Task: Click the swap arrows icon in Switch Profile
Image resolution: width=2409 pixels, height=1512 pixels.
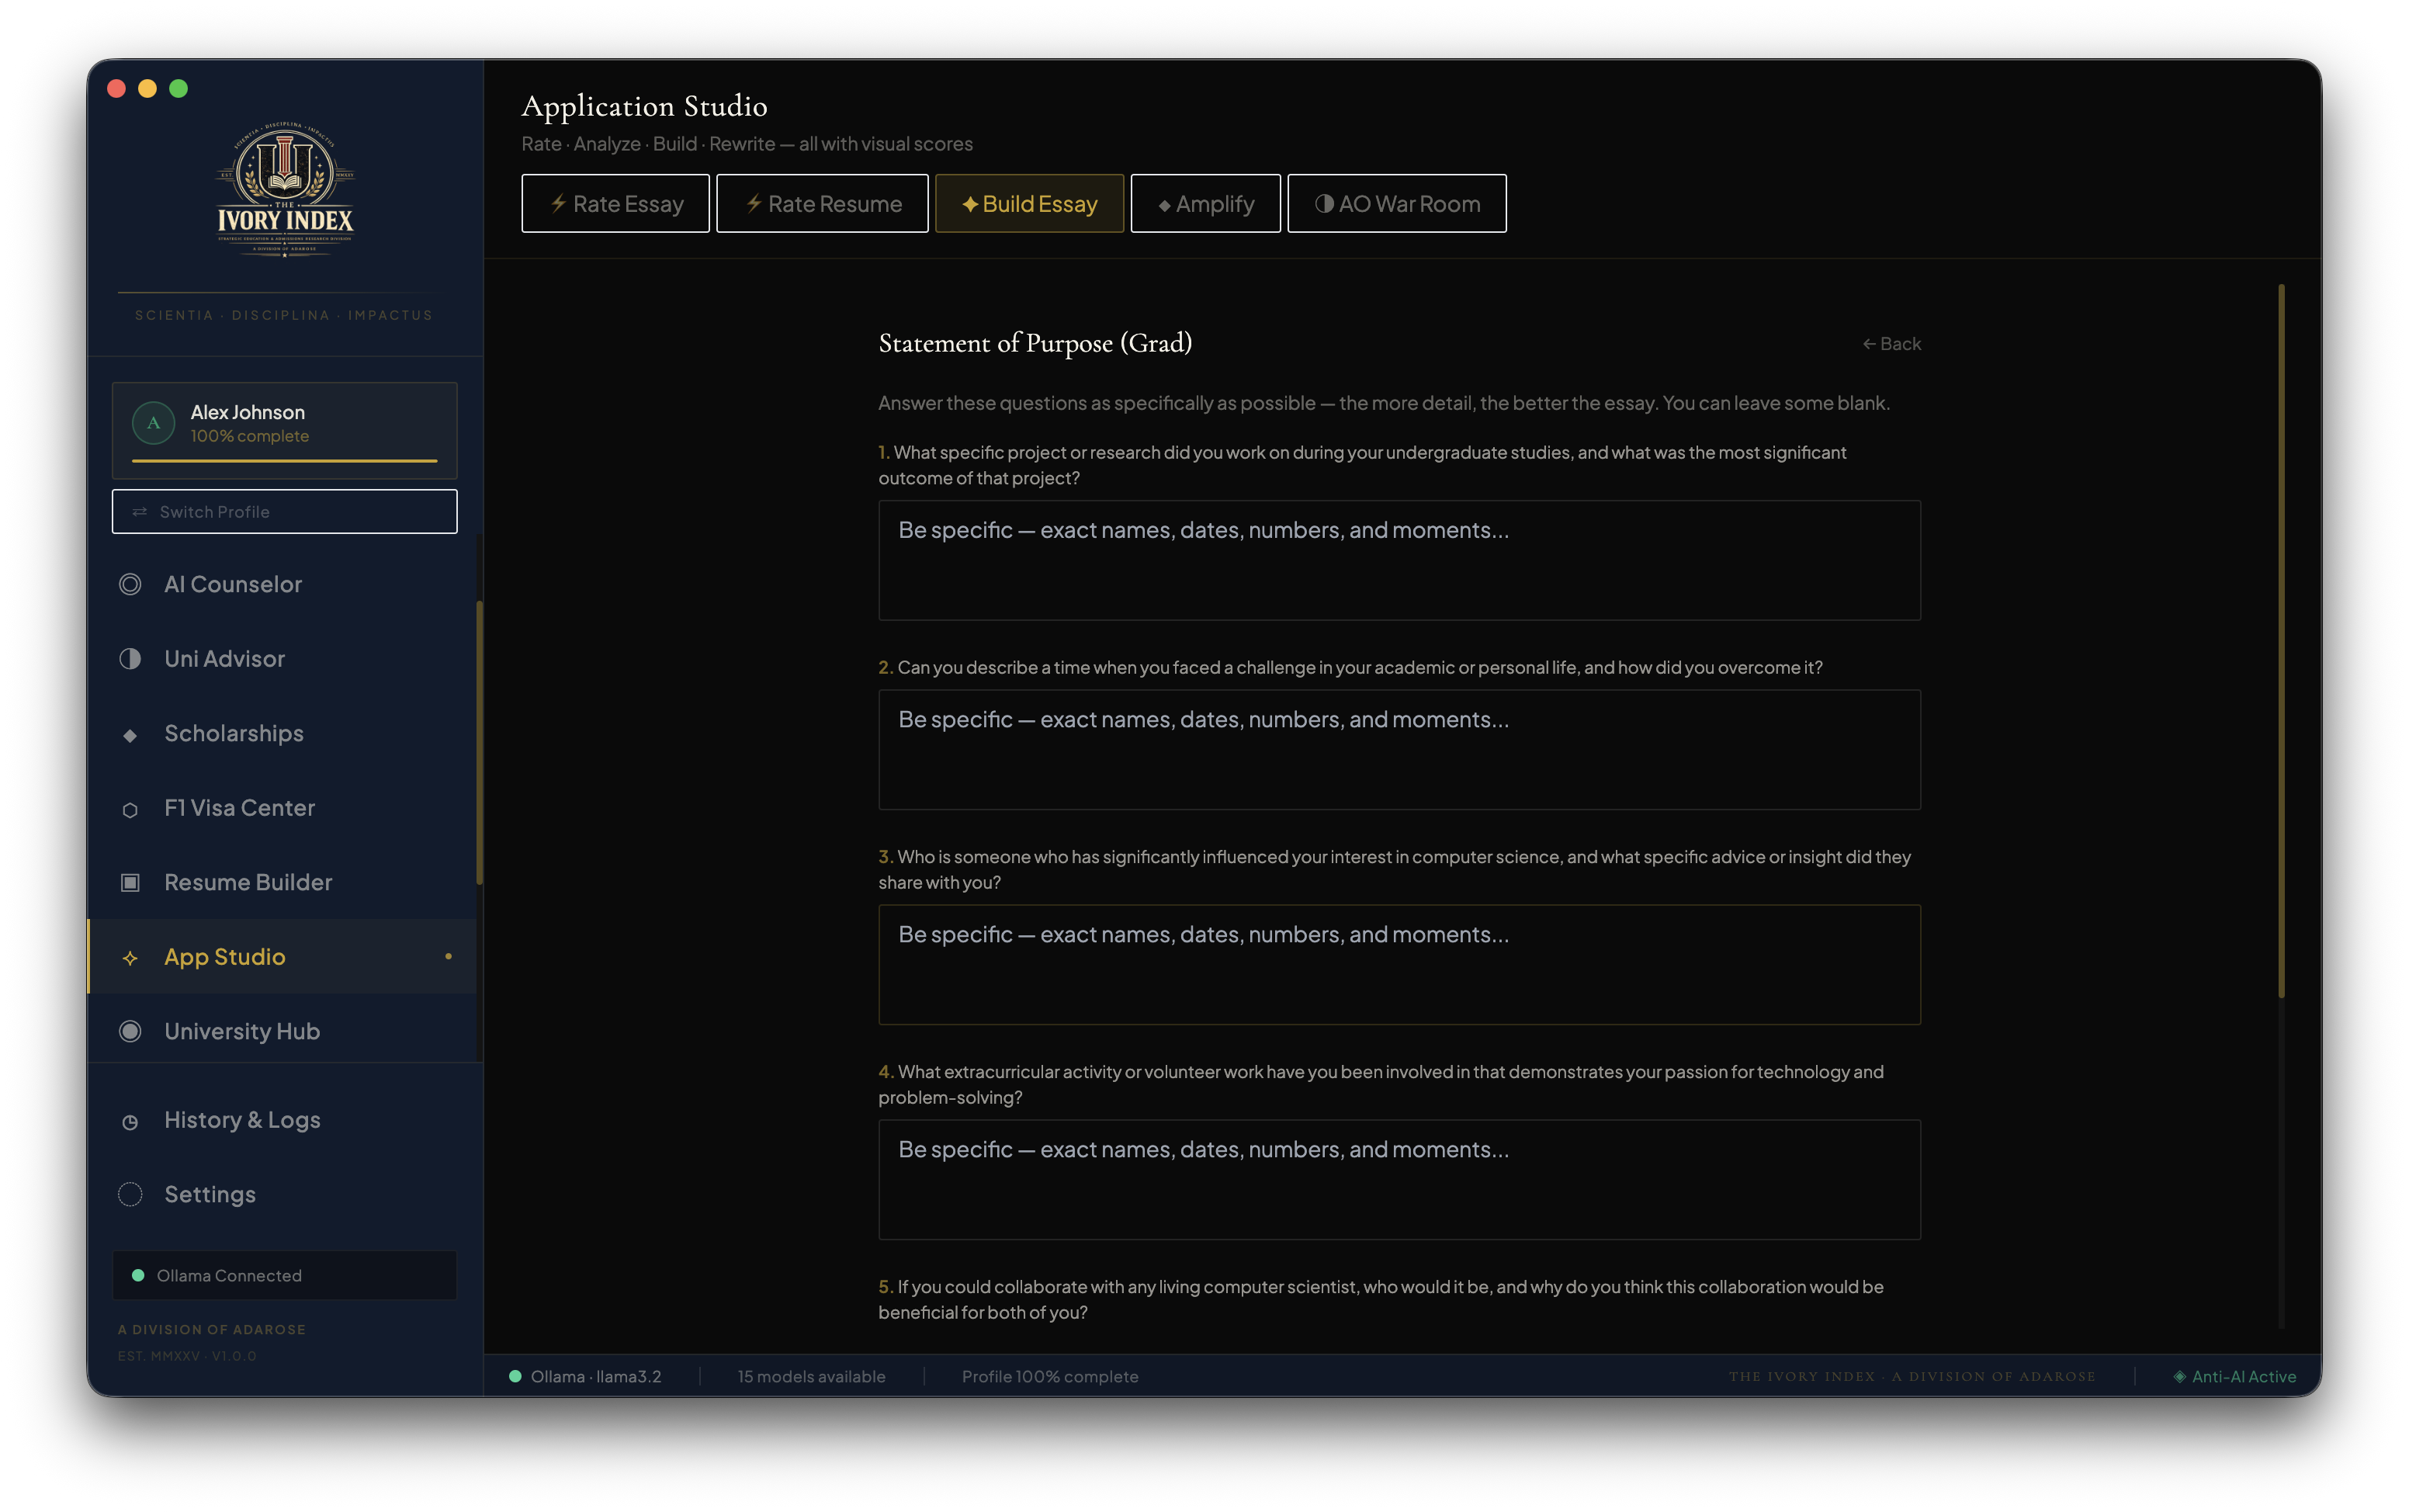Action: click(140, 512)
